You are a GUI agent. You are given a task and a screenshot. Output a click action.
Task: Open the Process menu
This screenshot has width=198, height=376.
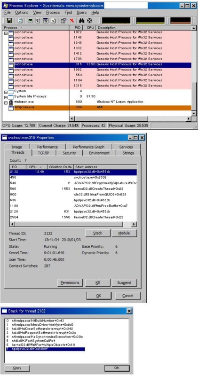pos(53,13)
